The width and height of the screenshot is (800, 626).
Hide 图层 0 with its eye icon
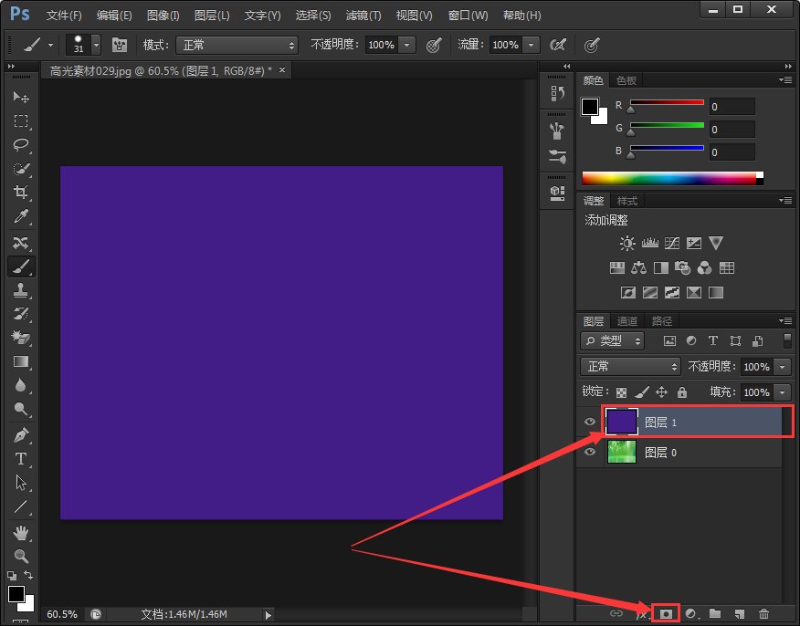pyautogui.click(x=590, y=452)
